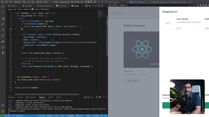Open errors and warnings count in status bar
209x117 pixels.
(20, 116)
